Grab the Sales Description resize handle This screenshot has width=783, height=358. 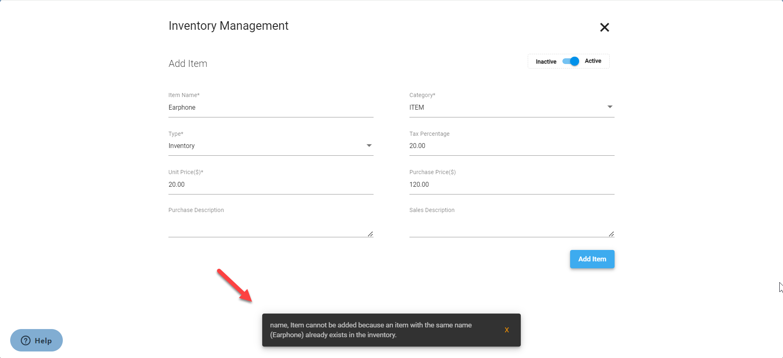click(x=611, y=234)
